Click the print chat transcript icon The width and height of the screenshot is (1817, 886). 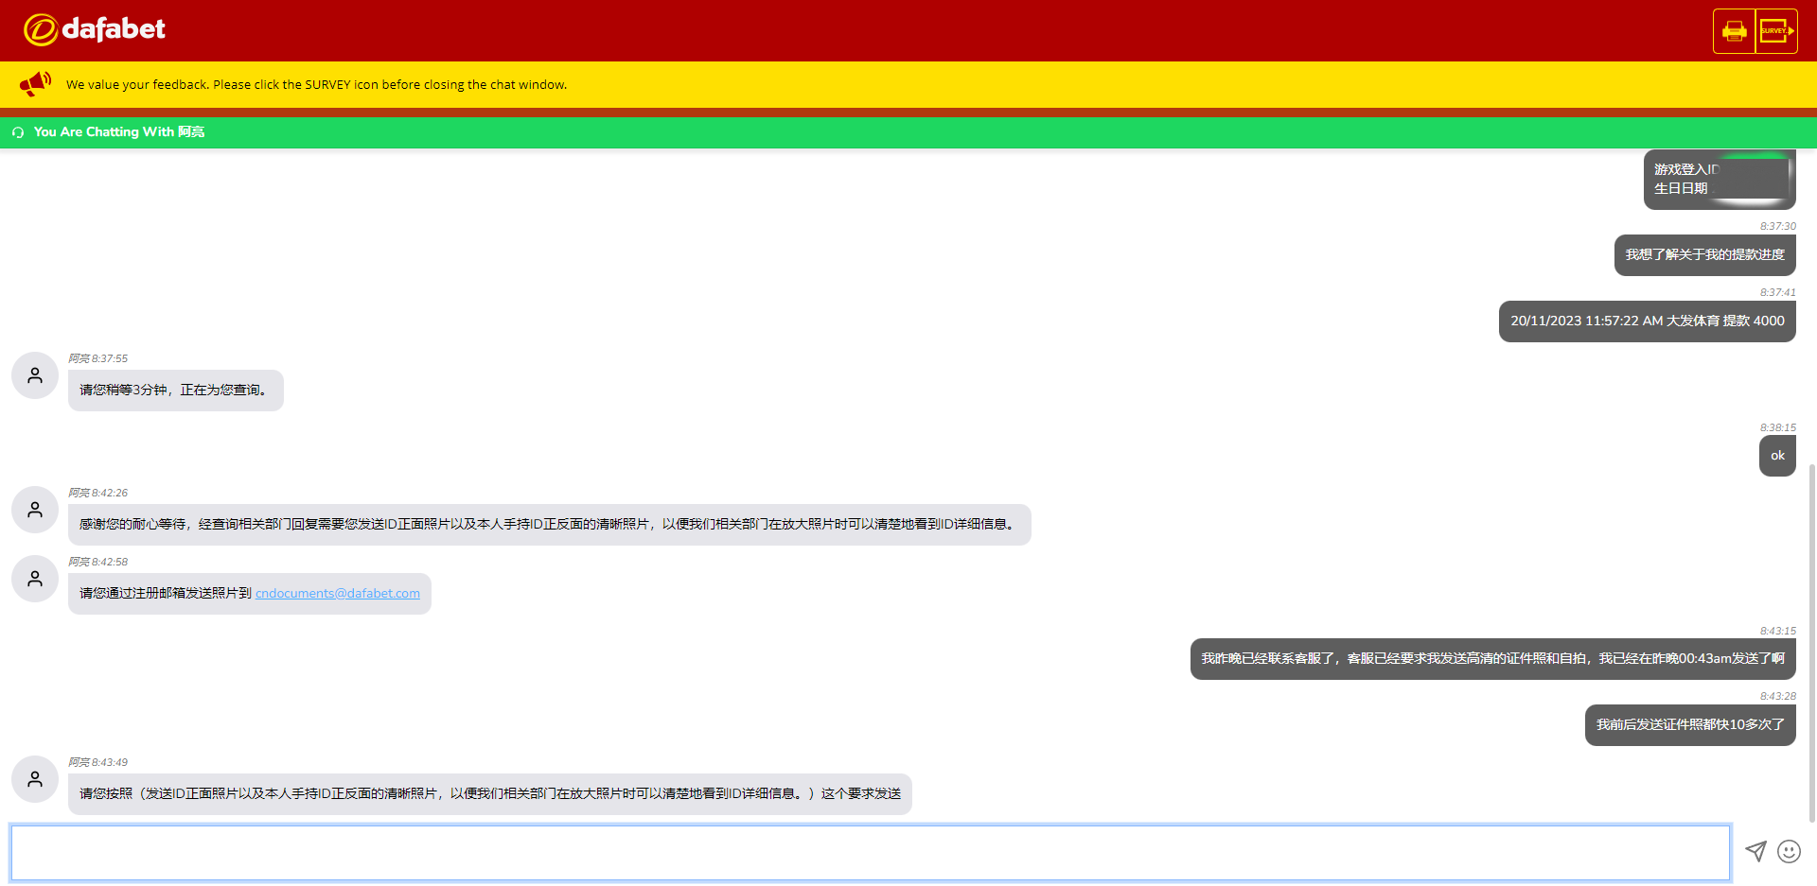(x=1734, y=31)
